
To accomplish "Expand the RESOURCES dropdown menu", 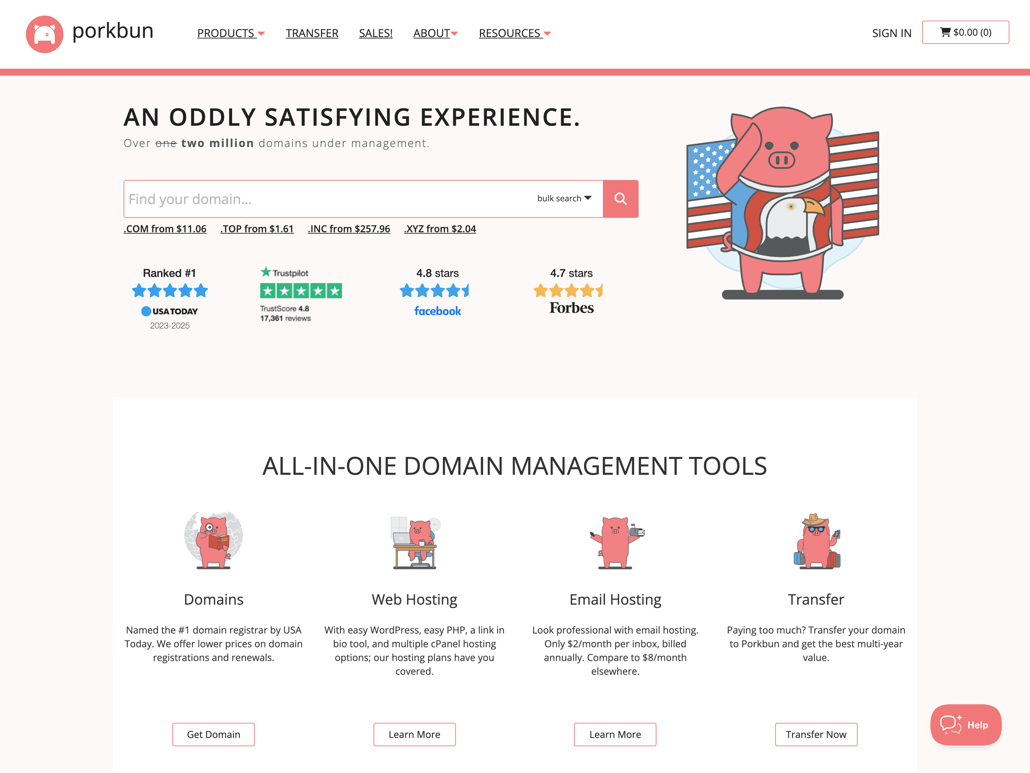I will 515,33.
